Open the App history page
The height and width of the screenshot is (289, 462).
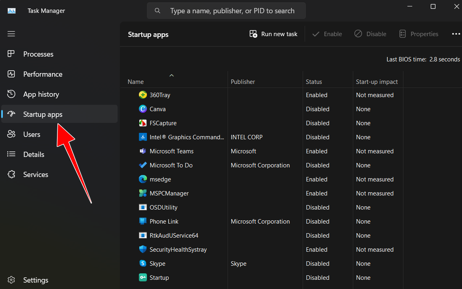click(x=41, y=94)
